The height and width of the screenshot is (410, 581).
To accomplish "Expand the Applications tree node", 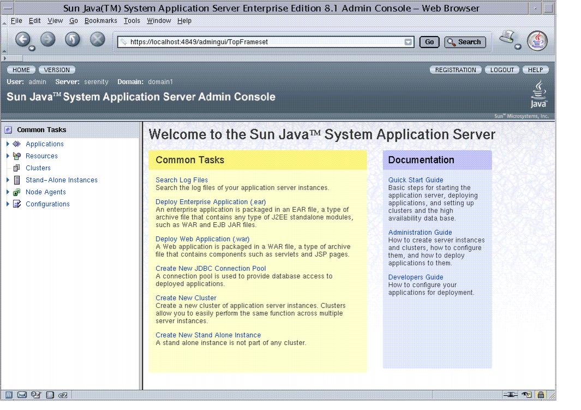I will point(8,144).
